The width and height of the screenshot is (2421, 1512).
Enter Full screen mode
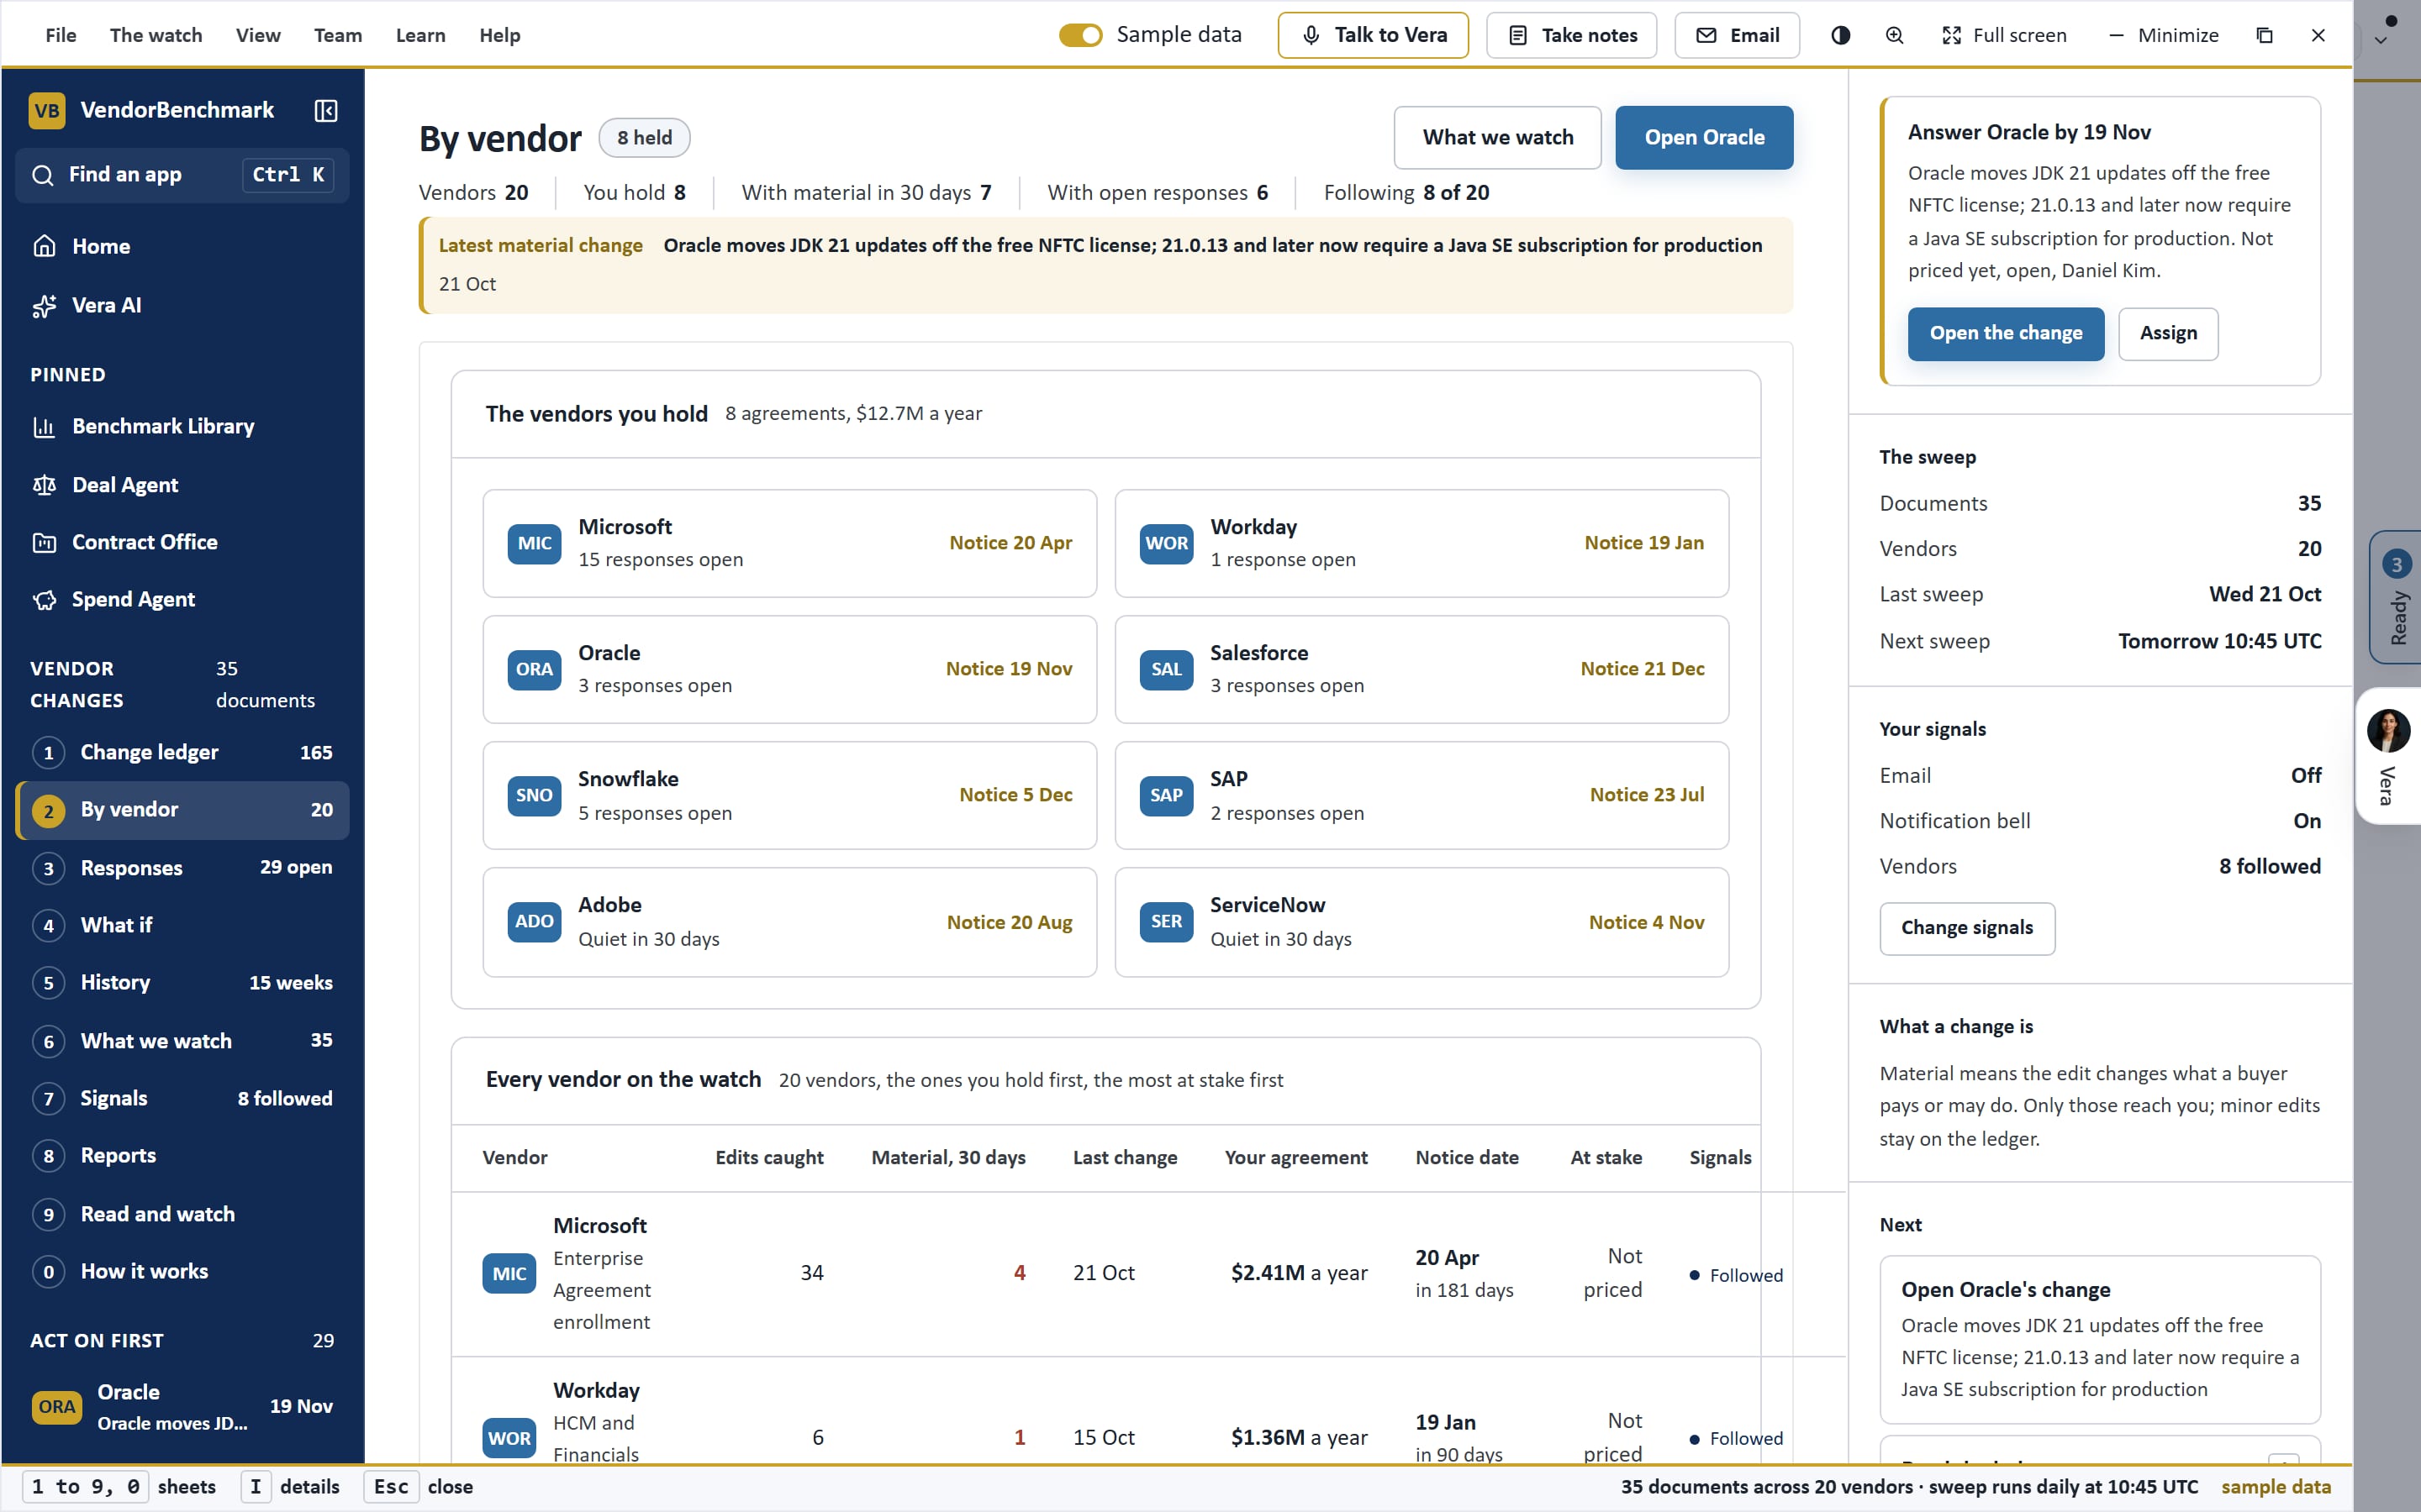pos(2004,35)
